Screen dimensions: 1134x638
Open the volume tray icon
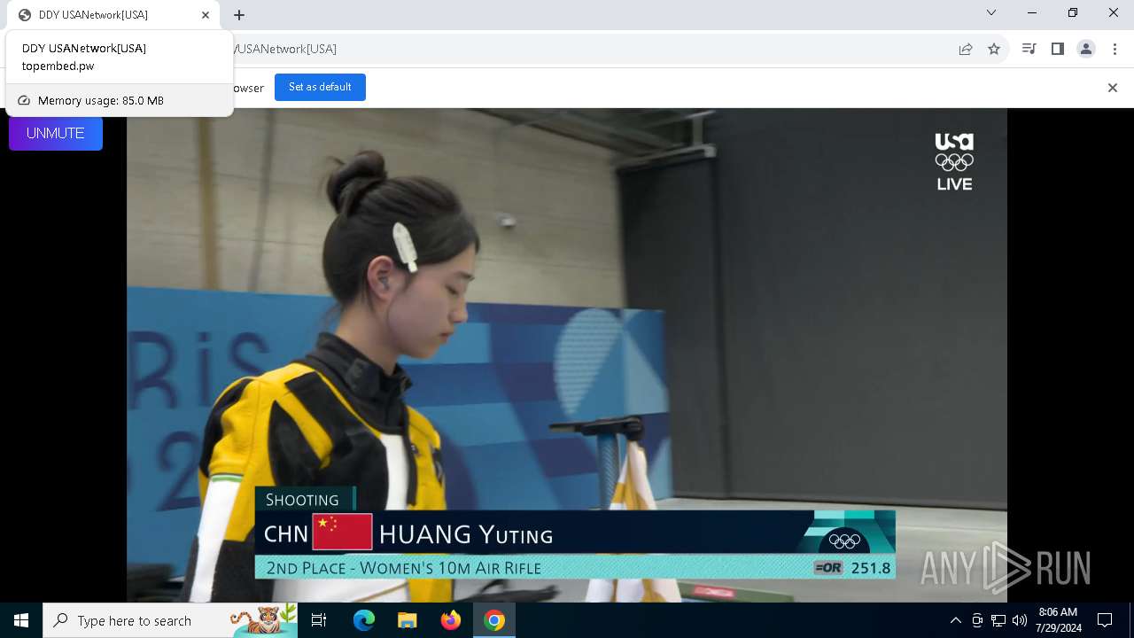pyautogui.click(x=1020, y=620)
